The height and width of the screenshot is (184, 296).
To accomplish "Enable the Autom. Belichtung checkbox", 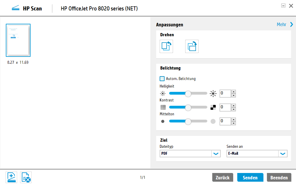I will [162, 79].
